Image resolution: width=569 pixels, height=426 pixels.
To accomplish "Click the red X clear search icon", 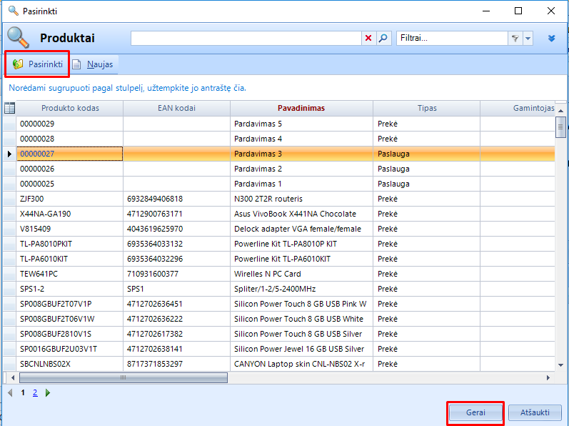I will (x=368, y=39).
